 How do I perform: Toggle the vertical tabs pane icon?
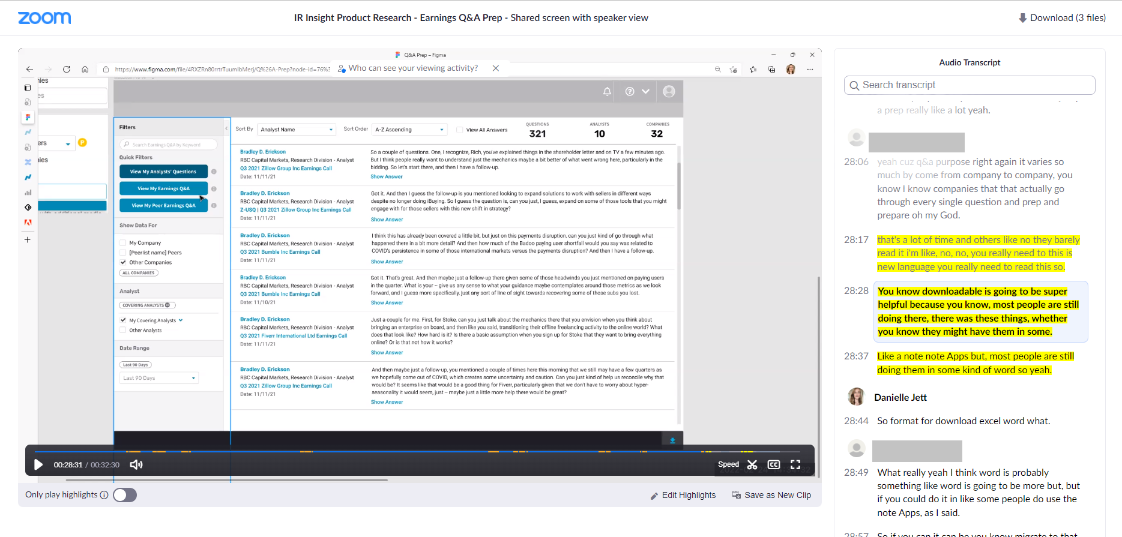pos(28,88)
